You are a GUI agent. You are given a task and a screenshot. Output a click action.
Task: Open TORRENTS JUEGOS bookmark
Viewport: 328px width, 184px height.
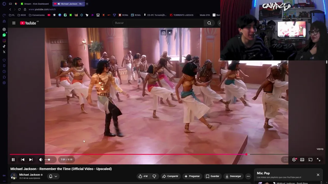[x=182, y=15]
